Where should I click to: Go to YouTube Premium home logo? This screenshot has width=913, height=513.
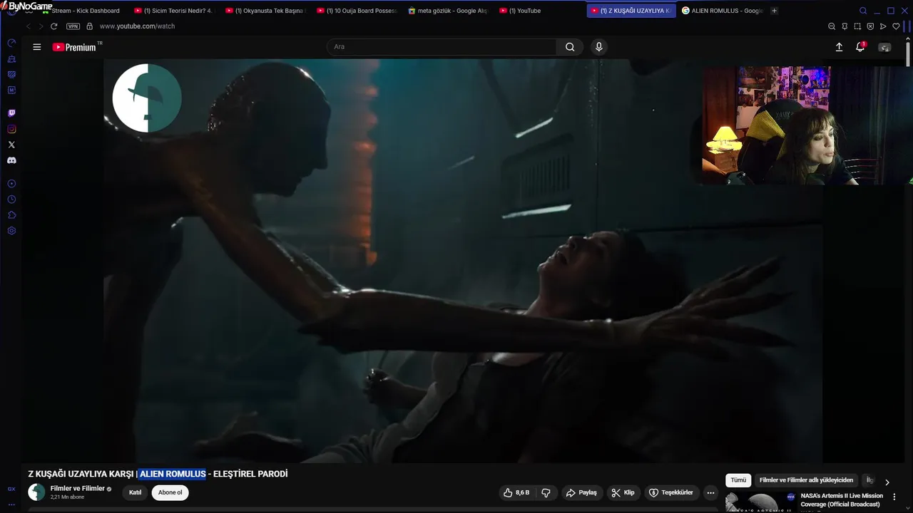tap(74, 47)
